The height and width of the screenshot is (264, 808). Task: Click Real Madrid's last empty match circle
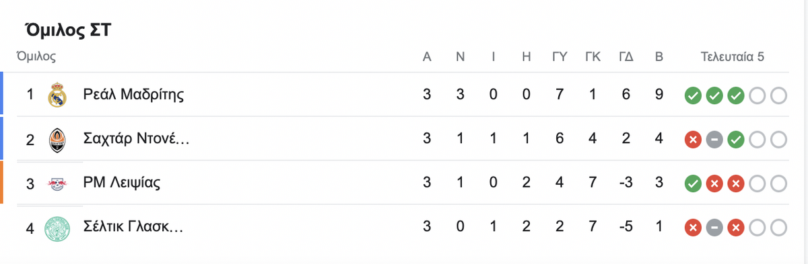point(778,95)
